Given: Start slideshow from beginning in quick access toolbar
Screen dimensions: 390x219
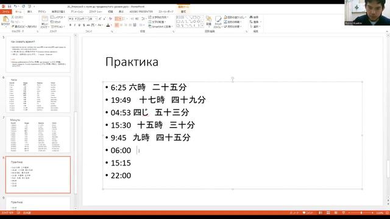Looking at the screenshot, I should tap(29, 7).
